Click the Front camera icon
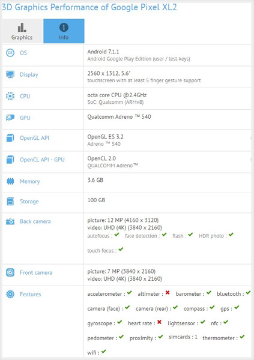 pyautogui.click(x=10, y=272)
